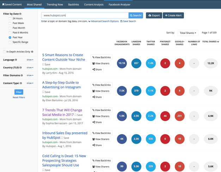Open 7 Trends That Will Change Social Media
The height and width of the screenshot is (172, 221).
62,112
